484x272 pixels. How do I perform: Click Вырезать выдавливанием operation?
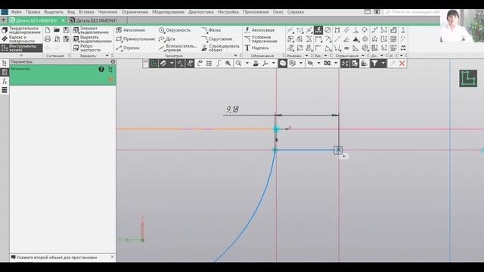(92, 39)
